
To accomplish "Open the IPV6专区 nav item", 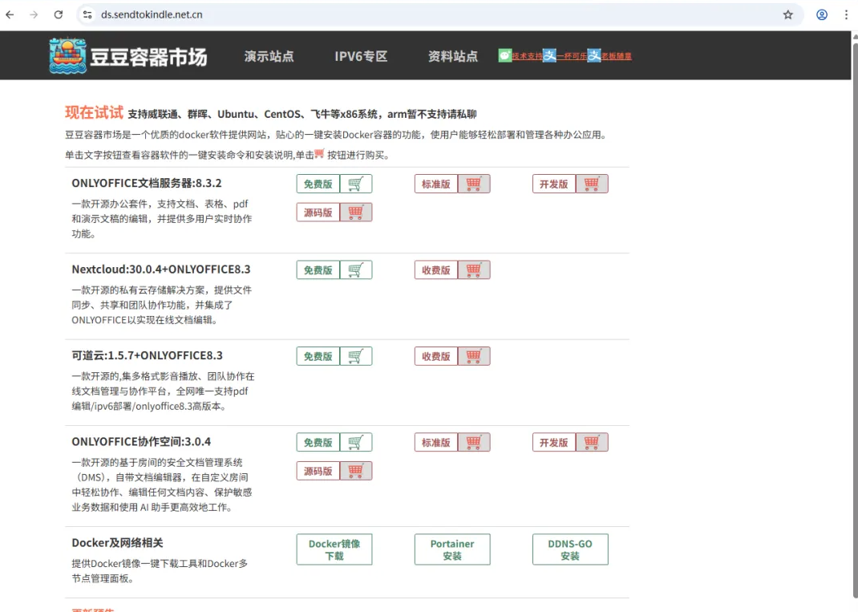I will 361,56.
